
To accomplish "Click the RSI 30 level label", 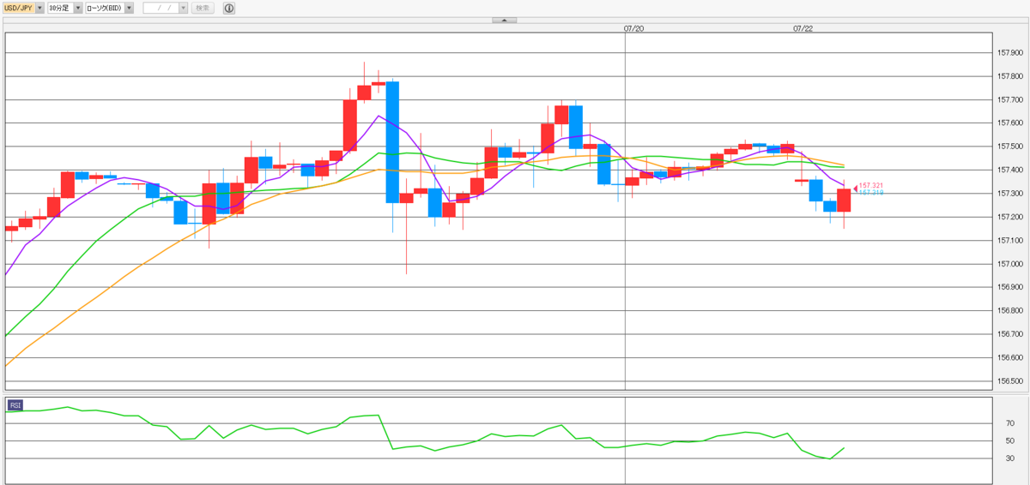I will [x=1010, y=458].
